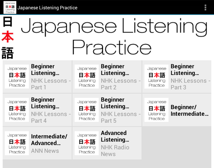Tap the thumbnail icon on the Part 2 lesson card
The height and width of the screenshot is (168, 214).
[x=87, y=77]
